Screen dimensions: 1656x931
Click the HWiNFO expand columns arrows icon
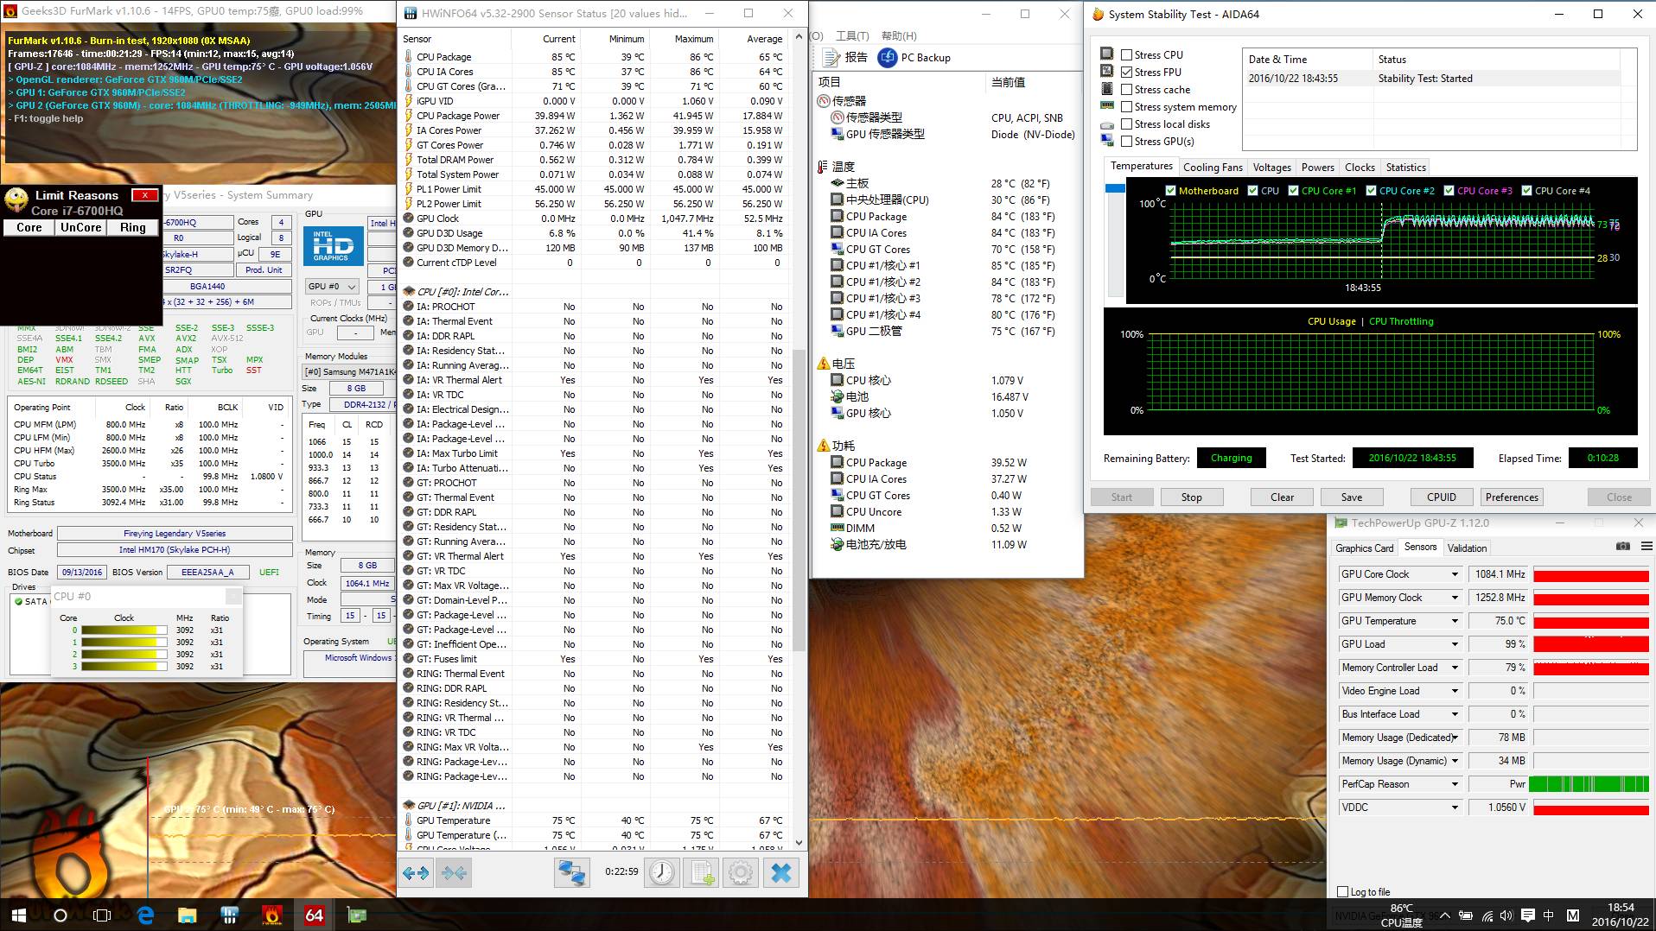tap(416, 873)
